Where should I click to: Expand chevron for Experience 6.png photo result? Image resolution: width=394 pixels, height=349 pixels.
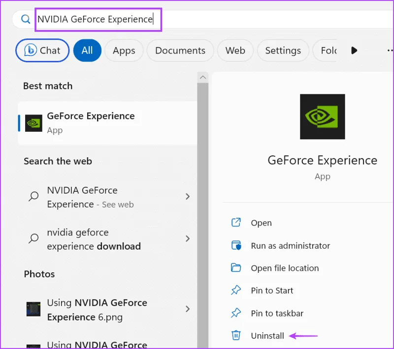[x=188, y=309]
